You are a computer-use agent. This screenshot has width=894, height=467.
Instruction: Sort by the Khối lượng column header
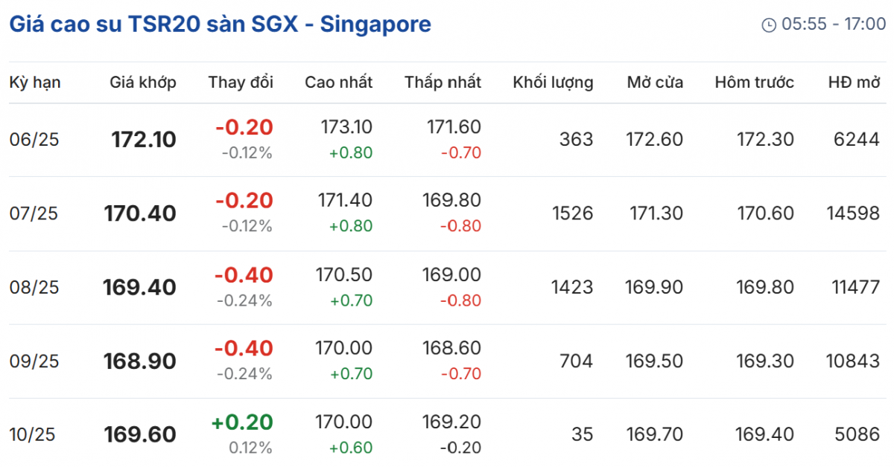(553, 82)
